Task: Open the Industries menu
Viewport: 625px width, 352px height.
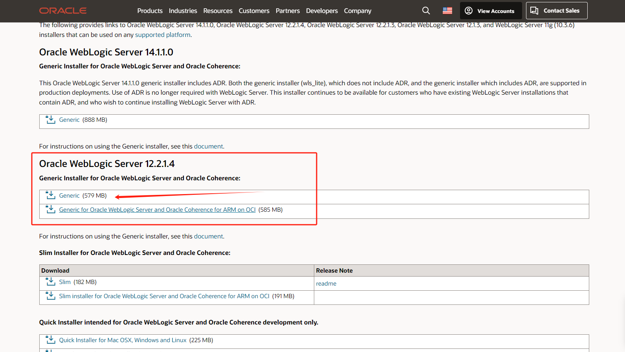Action: click(x=183, y=11)
